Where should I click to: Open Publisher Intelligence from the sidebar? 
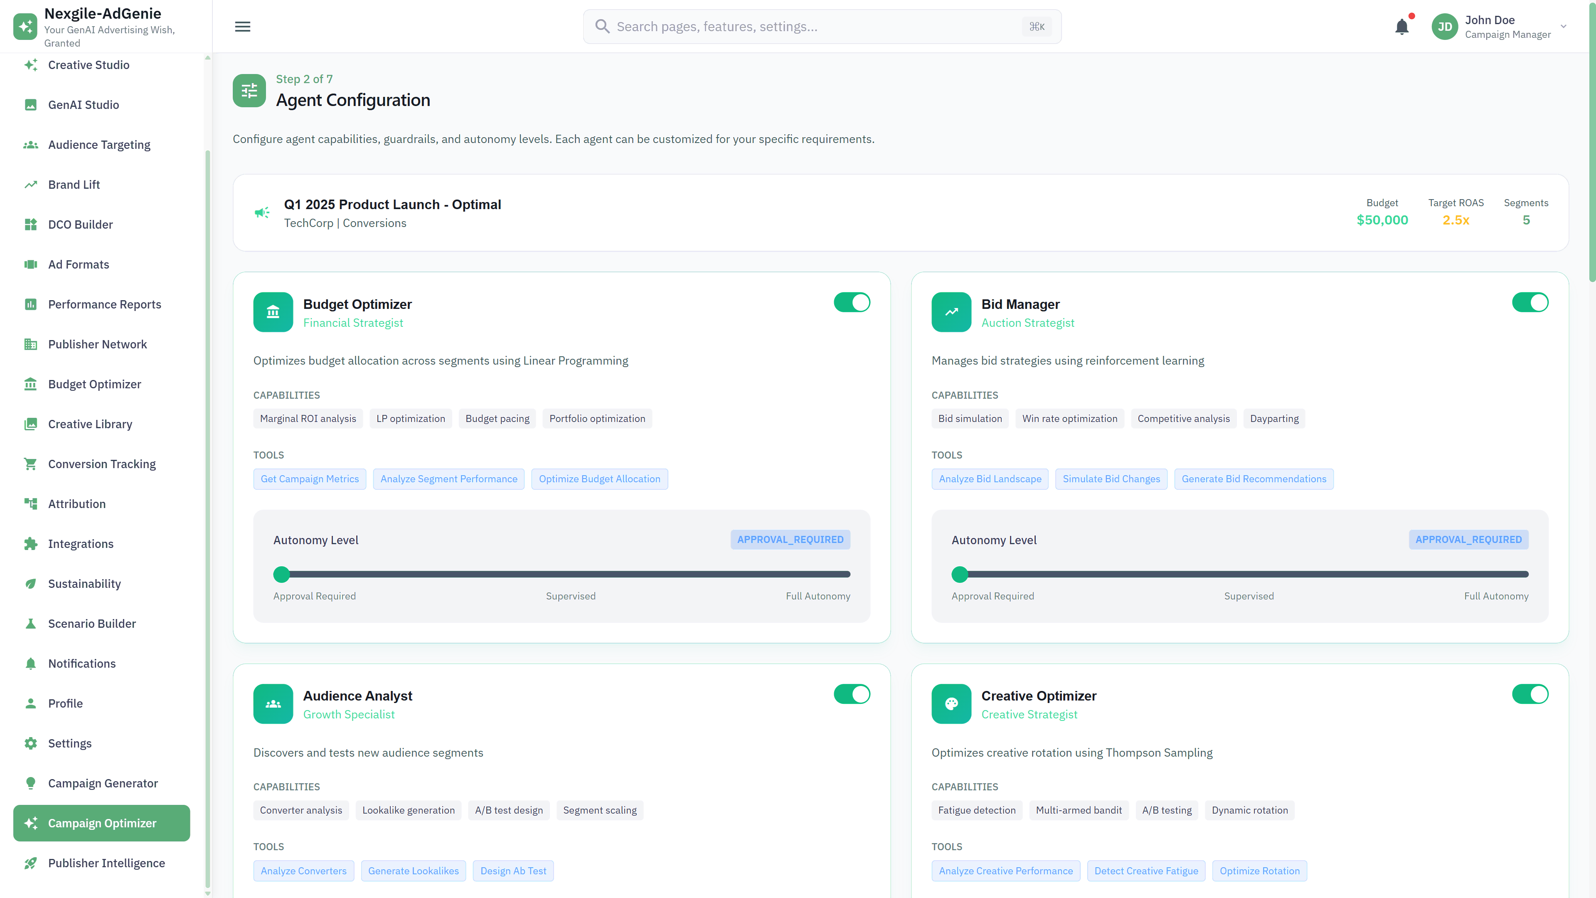coord(106,863)
